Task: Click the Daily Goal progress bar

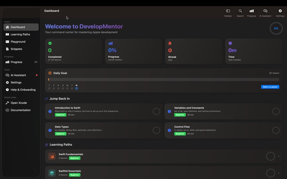Action: (164, 79)
